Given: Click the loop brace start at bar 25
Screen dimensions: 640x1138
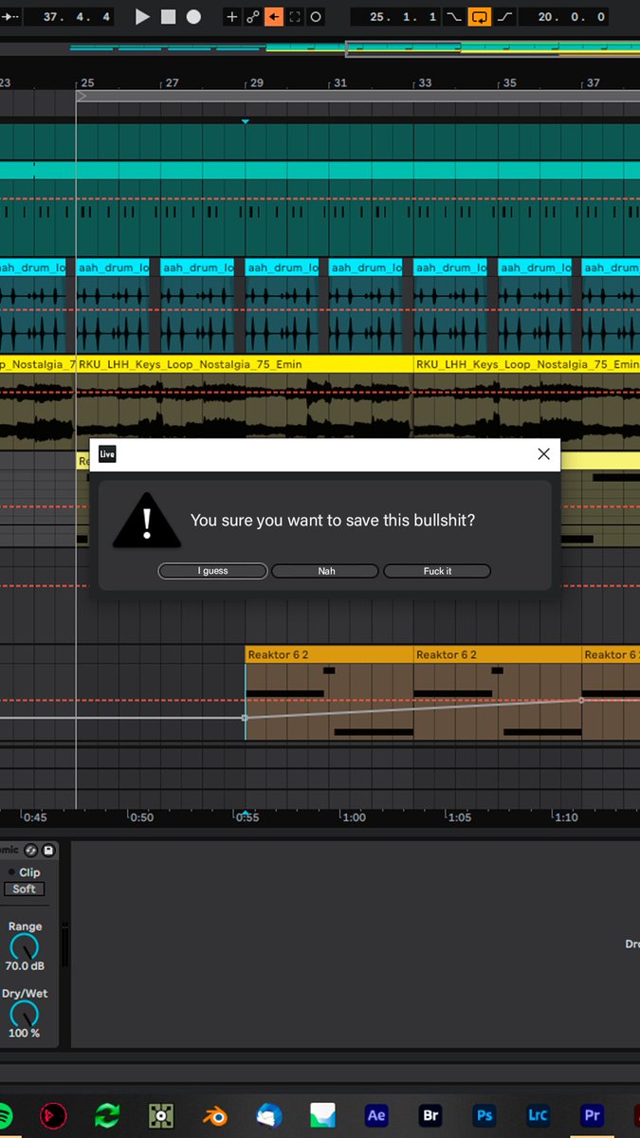Looking at the screenshot, I should pos(81,96).
